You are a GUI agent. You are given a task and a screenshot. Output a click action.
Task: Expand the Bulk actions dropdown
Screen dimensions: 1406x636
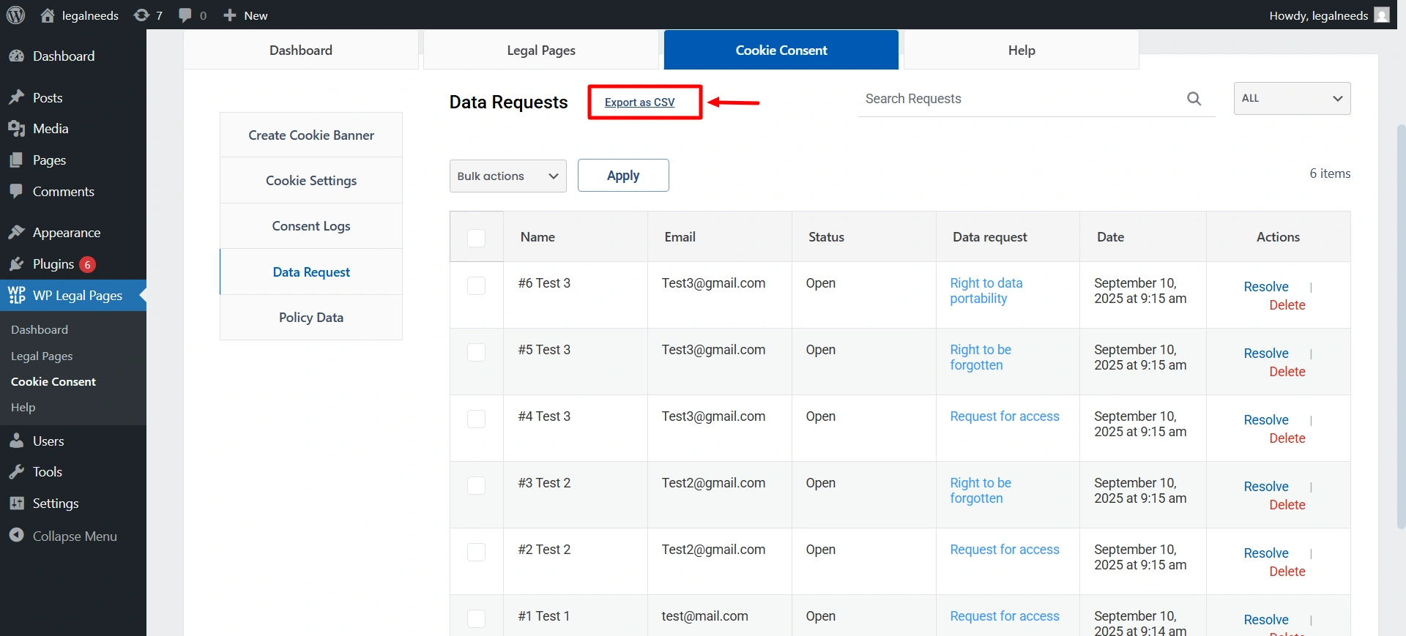pyautogui.click(x=507, y=176)
